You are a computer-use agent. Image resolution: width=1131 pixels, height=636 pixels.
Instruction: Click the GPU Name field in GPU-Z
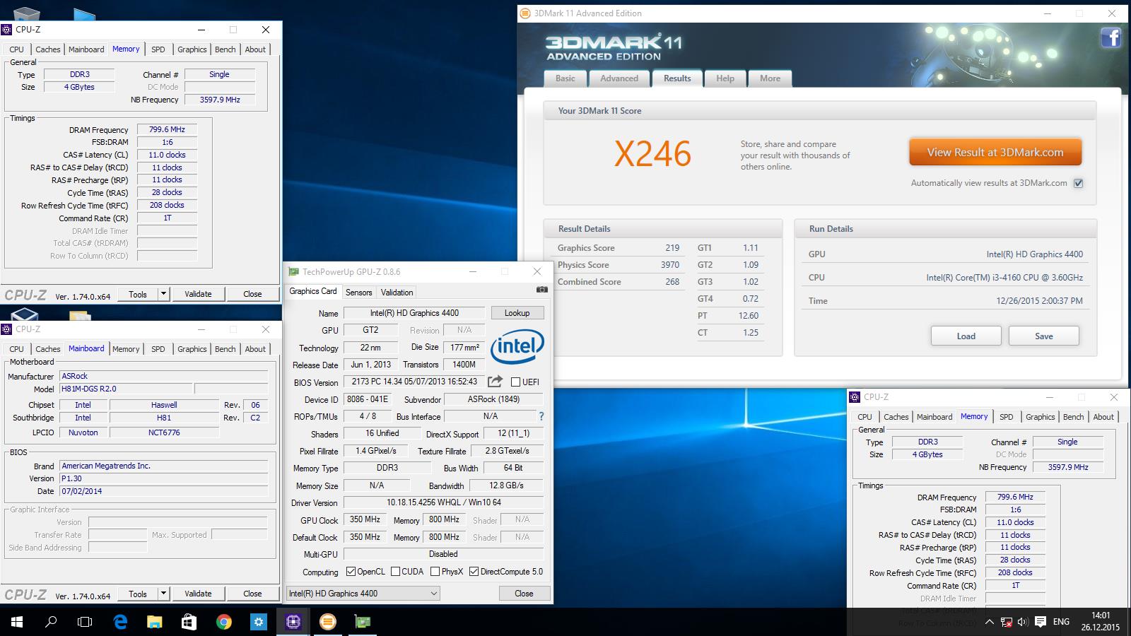[414, 313]
